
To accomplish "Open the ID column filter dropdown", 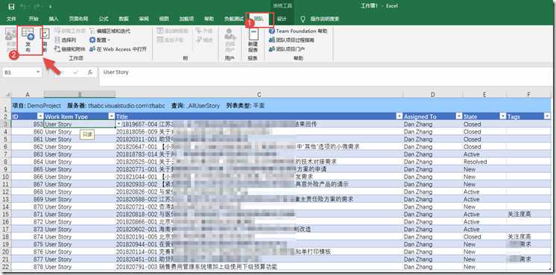I will [x=40, y=116].
